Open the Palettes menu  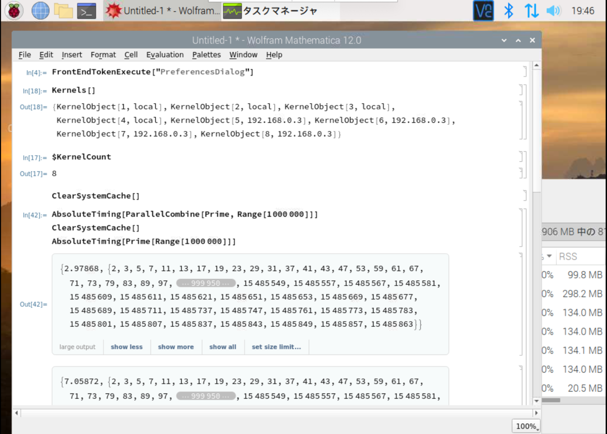206,55
